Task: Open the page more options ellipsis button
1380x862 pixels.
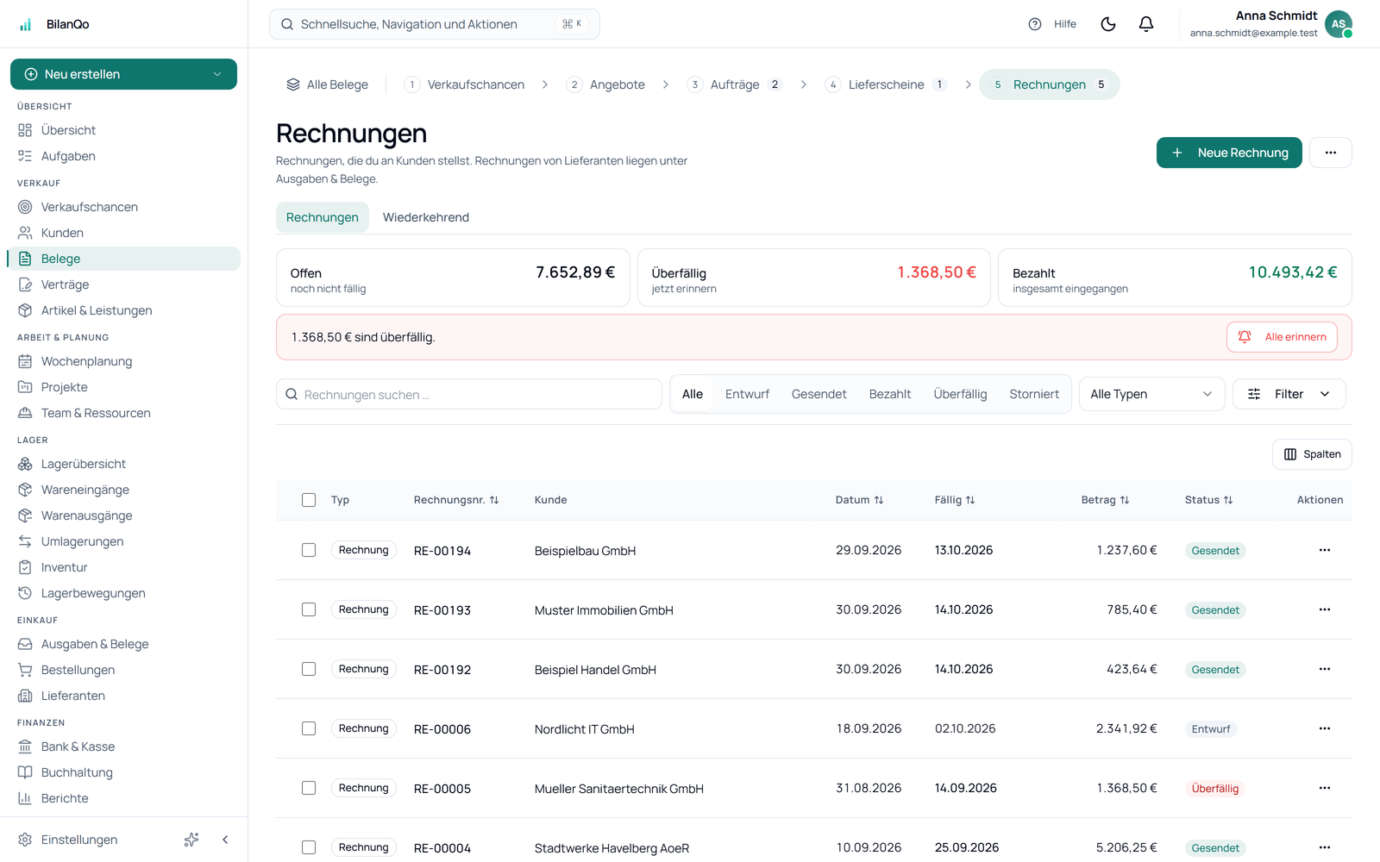Action: [1331, 153]
